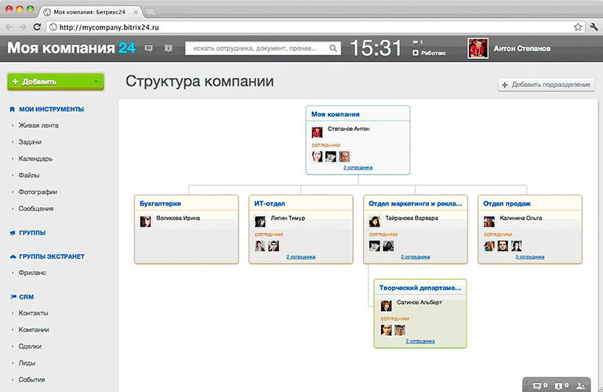Click МОИ ИНСТРУМЕНТЫ bookmark icon
603x392 pixels.
coord(12,110)
